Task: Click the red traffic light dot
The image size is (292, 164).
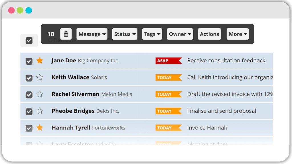Action: (x=11, y=10)
